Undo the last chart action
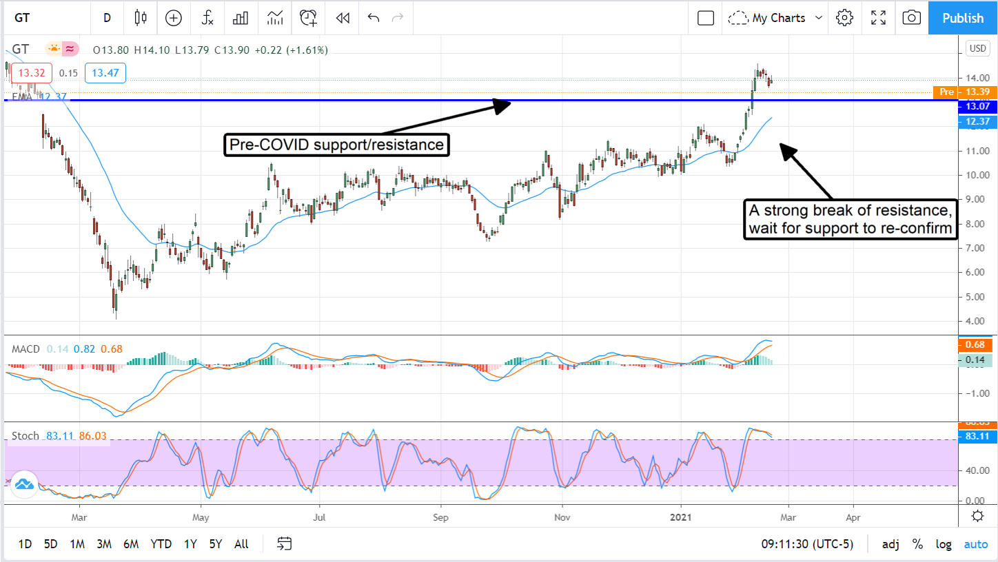 click(x=374, y=18)
